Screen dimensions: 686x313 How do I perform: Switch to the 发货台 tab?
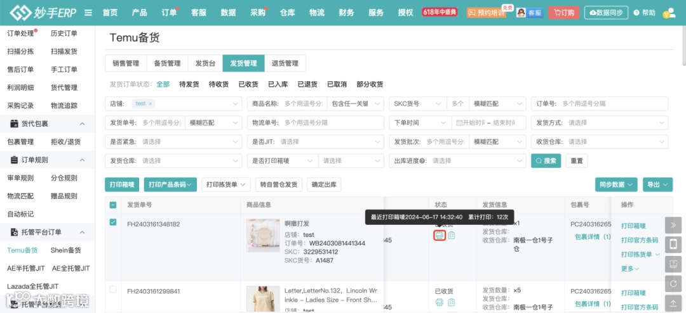(205, 63)
